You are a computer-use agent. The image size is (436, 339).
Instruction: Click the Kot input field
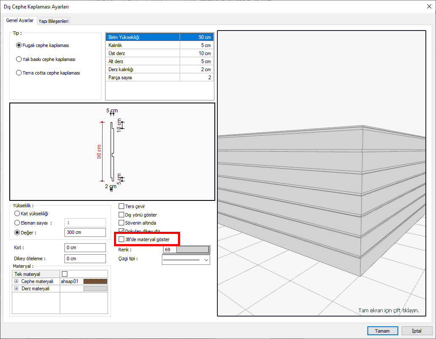coord(85,247)
